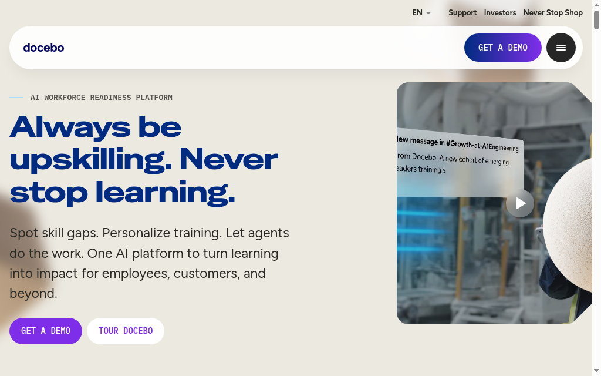Screen dimensions: 601x376
Task: Click the Spot skill gaps paragraph
Action: point(150,263)
